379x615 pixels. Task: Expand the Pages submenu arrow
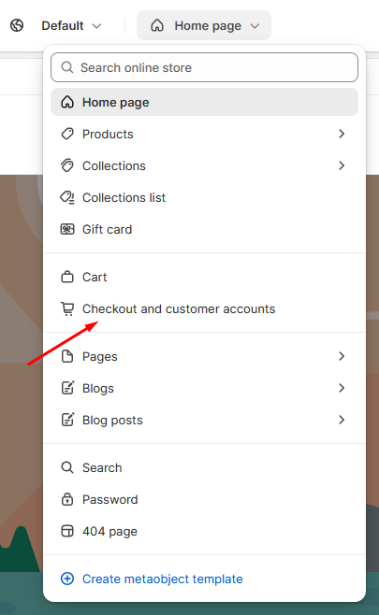pos(342,356)
